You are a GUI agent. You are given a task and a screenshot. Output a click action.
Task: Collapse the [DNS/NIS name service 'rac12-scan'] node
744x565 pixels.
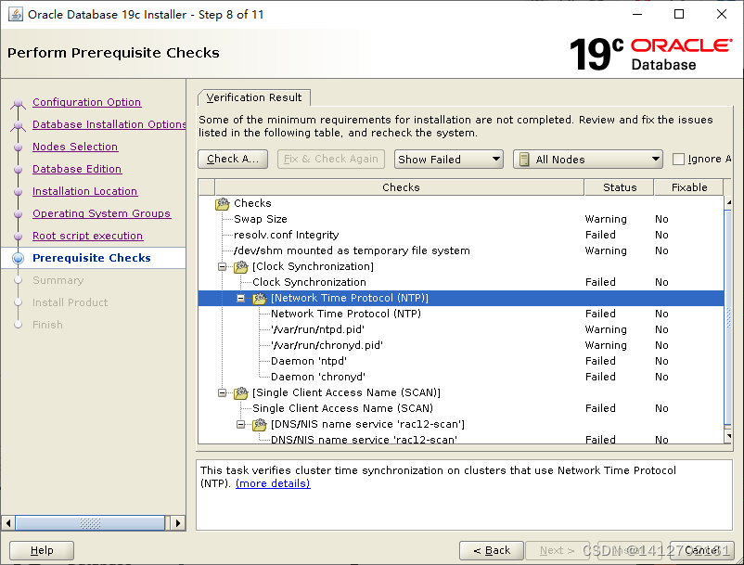click(240, 425)
